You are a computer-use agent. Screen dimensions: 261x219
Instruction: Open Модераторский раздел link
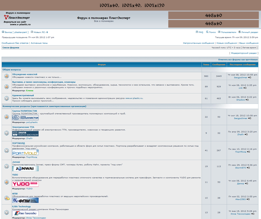point(244,53)
